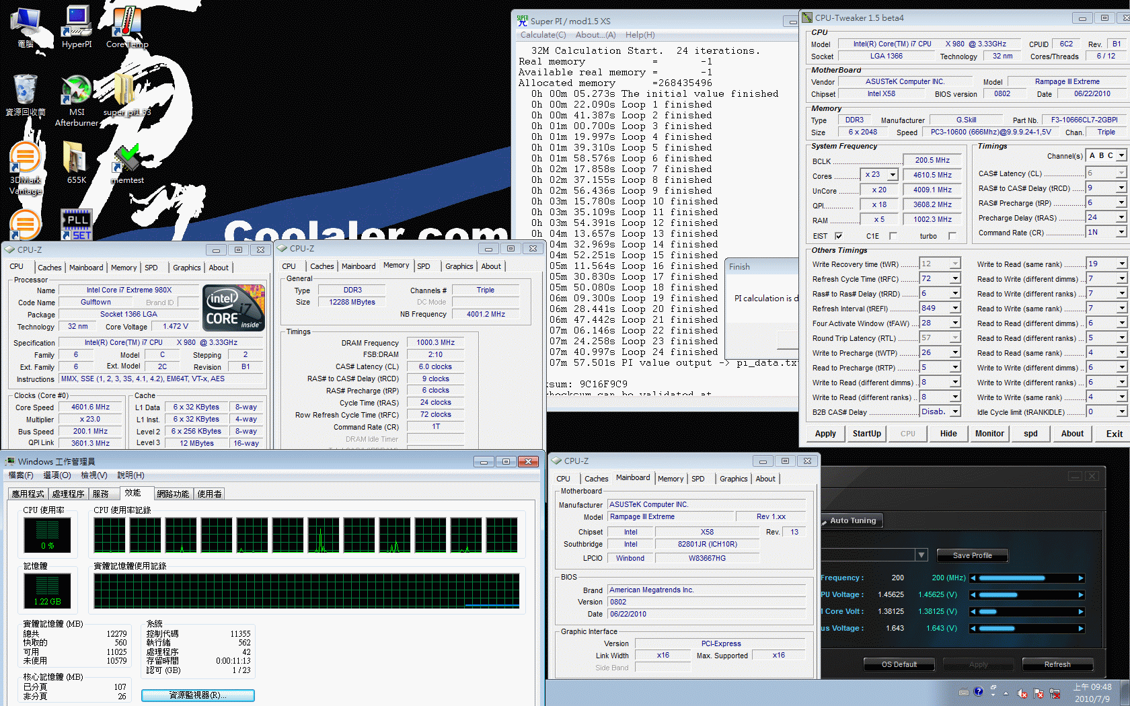Click CPU Voltage slider left arrow
The image size is (1130, 706).
point(973,595)
